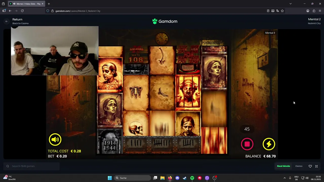
Task: Click the 1914 1944 tombstone symbol
Action: coord(110,142)
